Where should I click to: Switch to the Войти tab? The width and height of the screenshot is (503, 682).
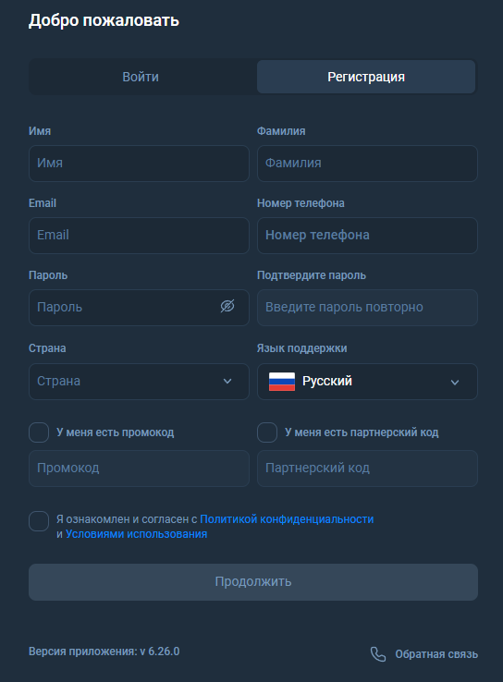click(141, 77)
